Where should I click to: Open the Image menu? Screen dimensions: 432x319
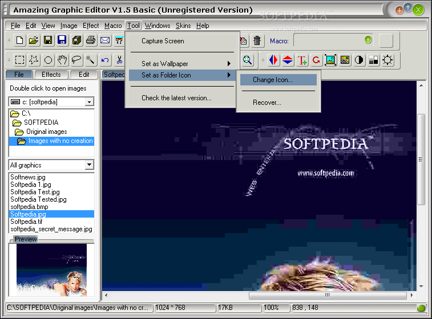click(68, 26)
